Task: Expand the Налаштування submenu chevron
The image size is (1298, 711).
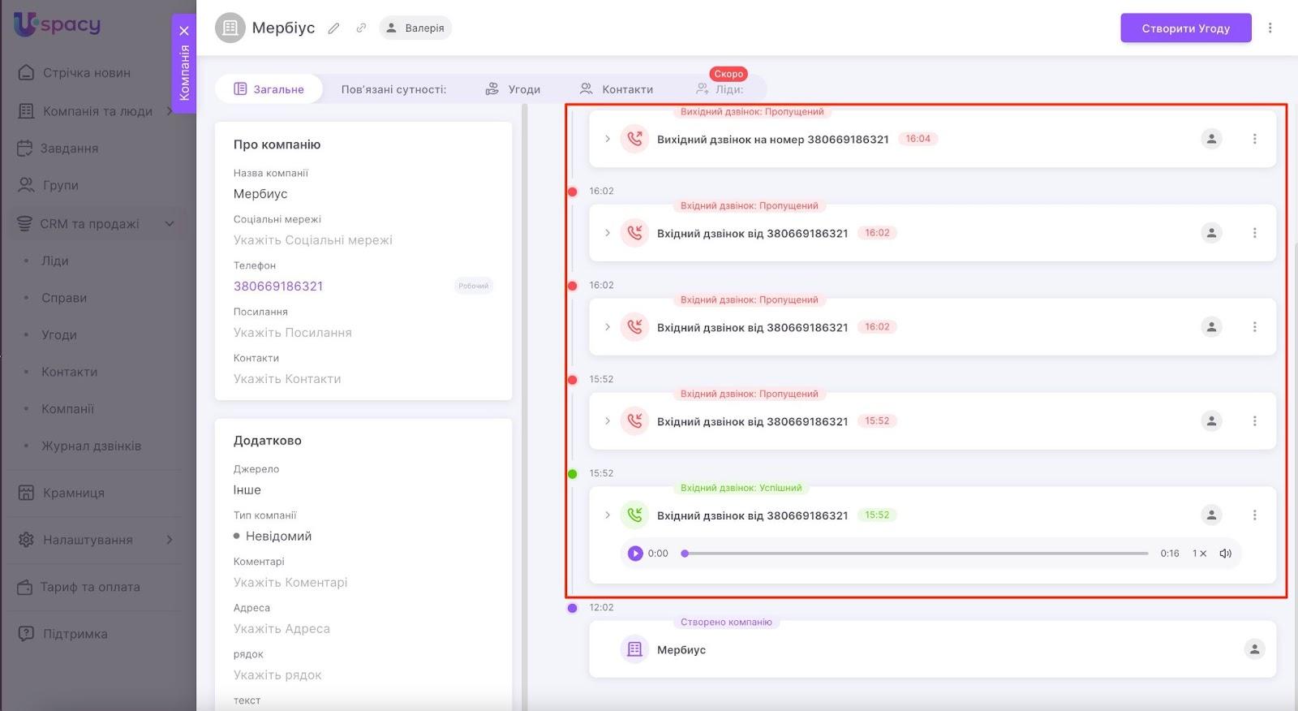Action: [x=170, y=540]
